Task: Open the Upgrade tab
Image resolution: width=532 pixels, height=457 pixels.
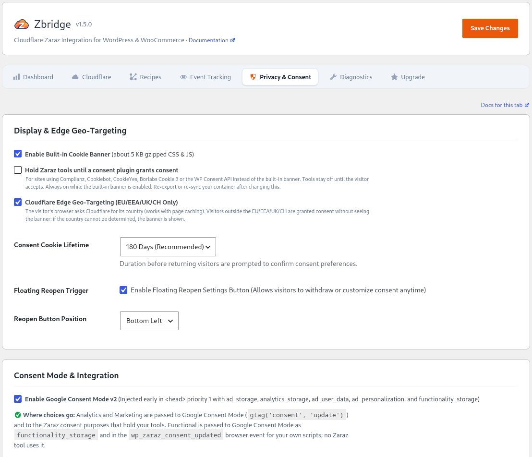Action: (x=408, y=77)
